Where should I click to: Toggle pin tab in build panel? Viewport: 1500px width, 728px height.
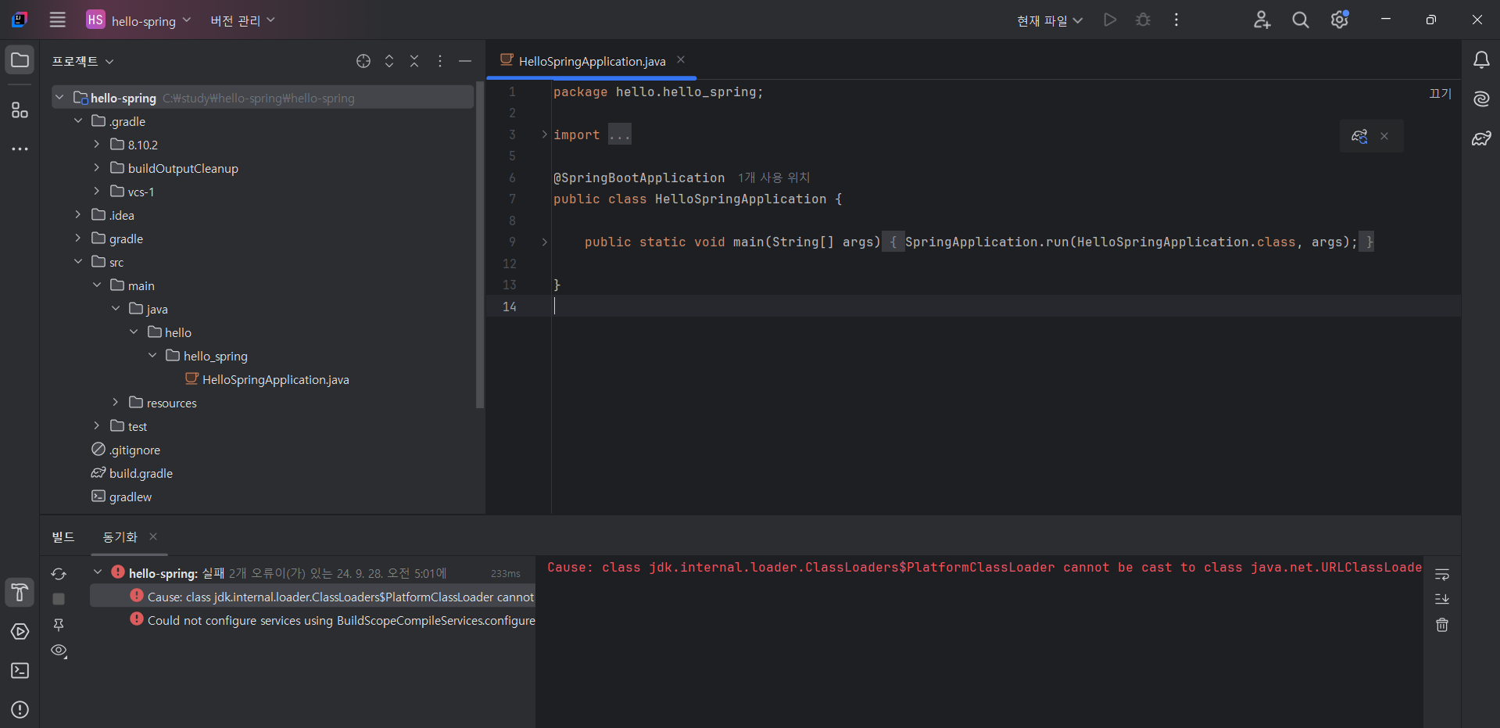coord(59,625)
